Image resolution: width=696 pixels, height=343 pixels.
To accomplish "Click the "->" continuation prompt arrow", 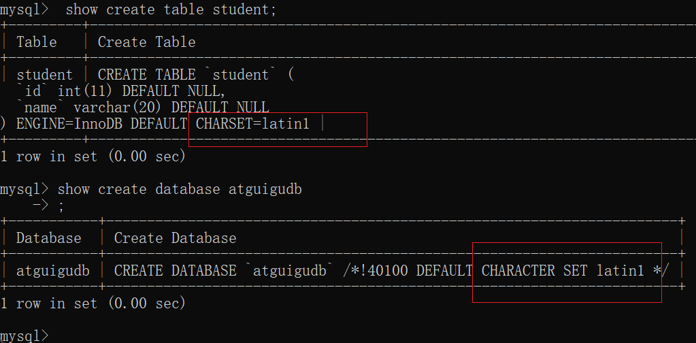I will tap(40, 206).
